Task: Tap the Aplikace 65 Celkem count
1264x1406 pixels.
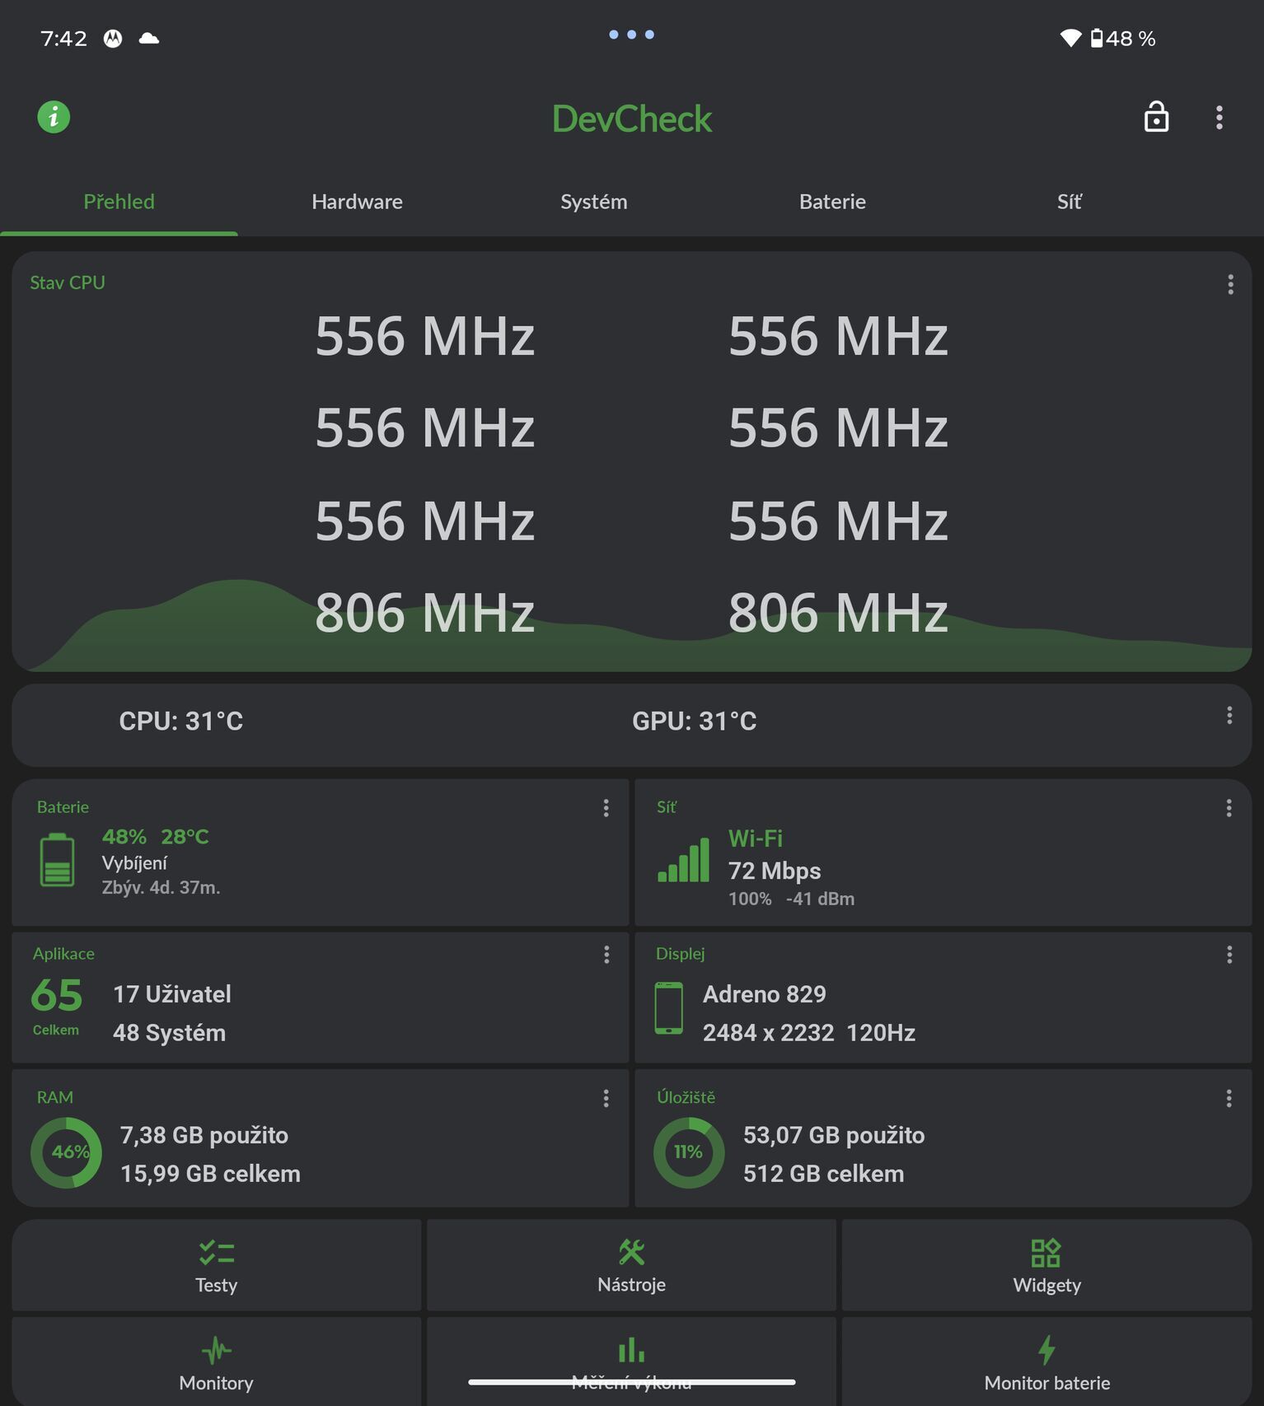Action: (57, 1005)
